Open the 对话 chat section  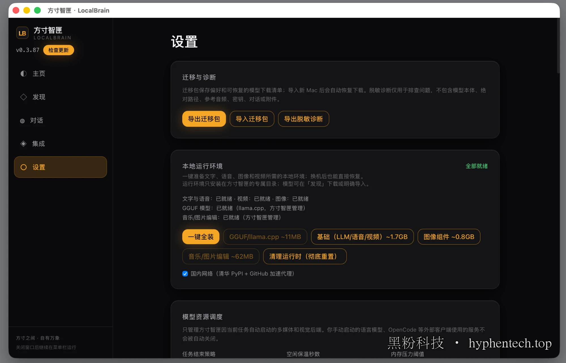60,121
